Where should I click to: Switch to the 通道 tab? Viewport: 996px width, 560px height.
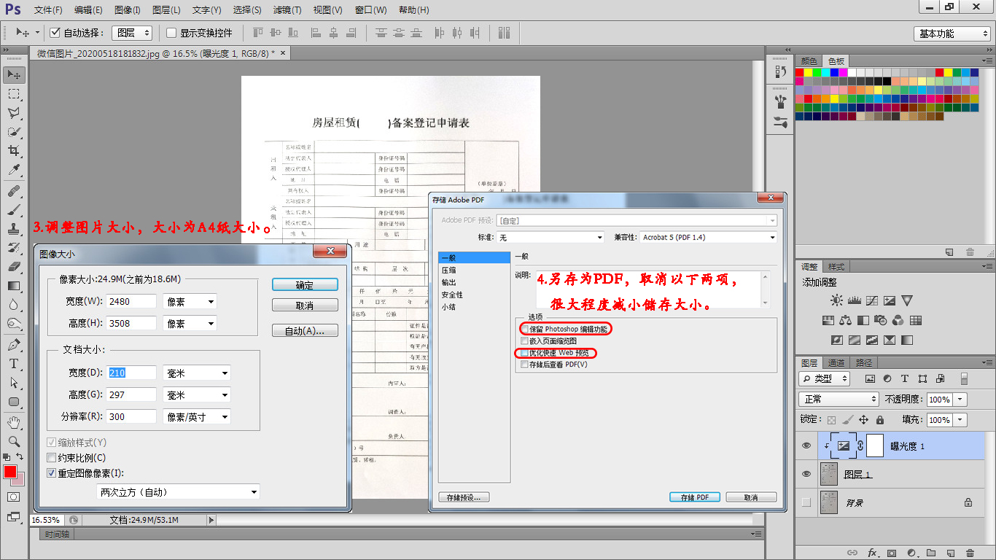coord(836,362)
